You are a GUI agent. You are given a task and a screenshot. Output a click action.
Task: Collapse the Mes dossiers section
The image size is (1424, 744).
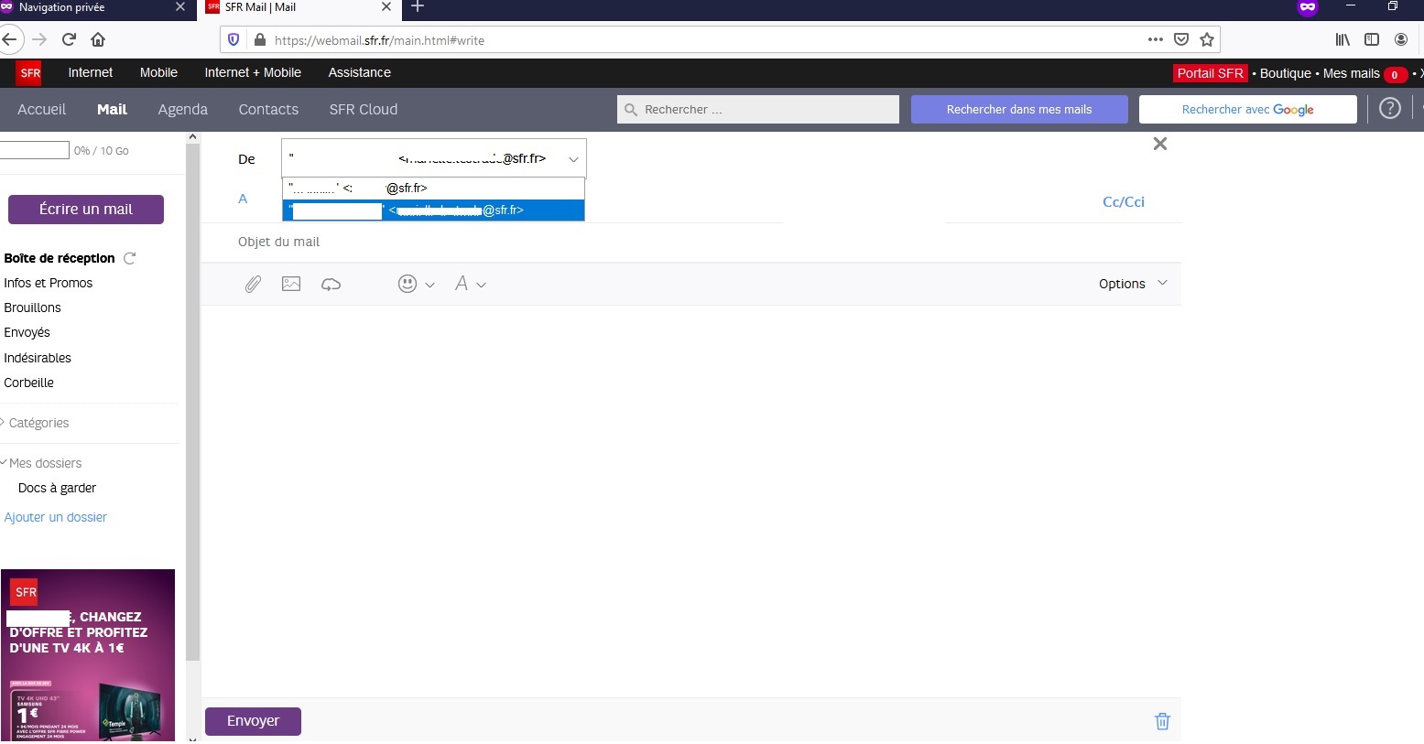(x=45, y=463)
